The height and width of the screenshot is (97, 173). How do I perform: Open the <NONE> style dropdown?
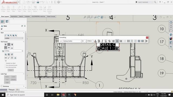[x=14, y=38]
